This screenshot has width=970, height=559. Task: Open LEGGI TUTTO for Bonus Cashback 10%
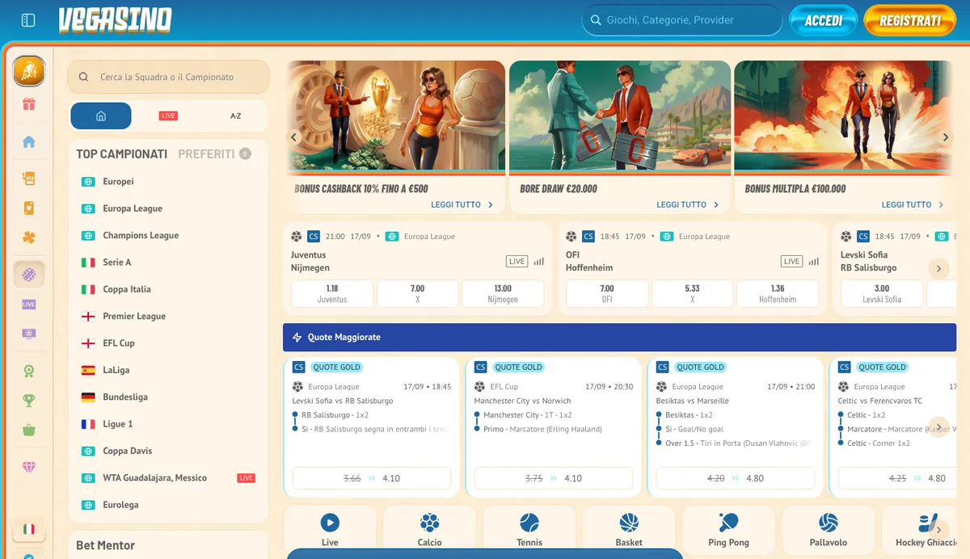tap(462, 204)
